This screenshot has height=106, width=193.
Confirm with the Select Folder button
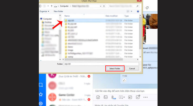click(x=115, y=68)
